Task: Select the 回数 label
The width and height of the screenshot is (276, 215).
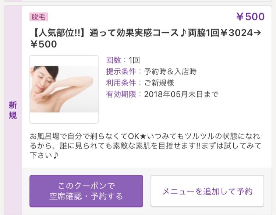Action: [x=114, y=60]
